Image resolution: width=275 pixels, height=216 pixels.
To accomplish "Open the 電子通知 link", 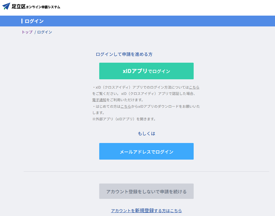I will coord(99,100).
